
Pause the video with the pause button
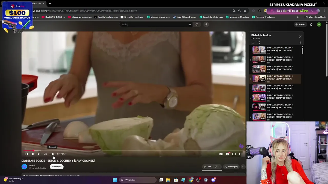(33, 154)
